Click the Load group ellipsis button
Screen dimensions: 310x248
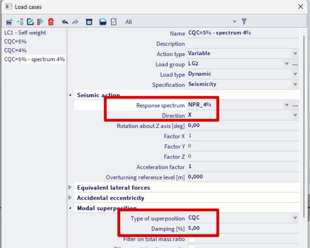tap(295, 64)
